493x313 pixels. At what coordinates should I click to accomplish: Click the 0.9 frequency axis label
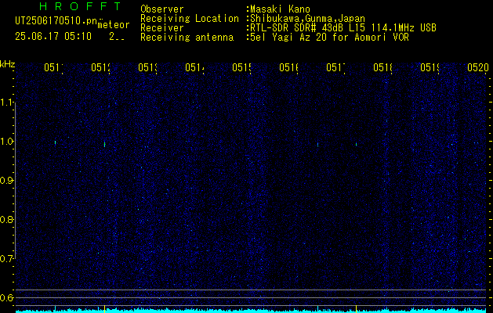(x=7, y=180)
